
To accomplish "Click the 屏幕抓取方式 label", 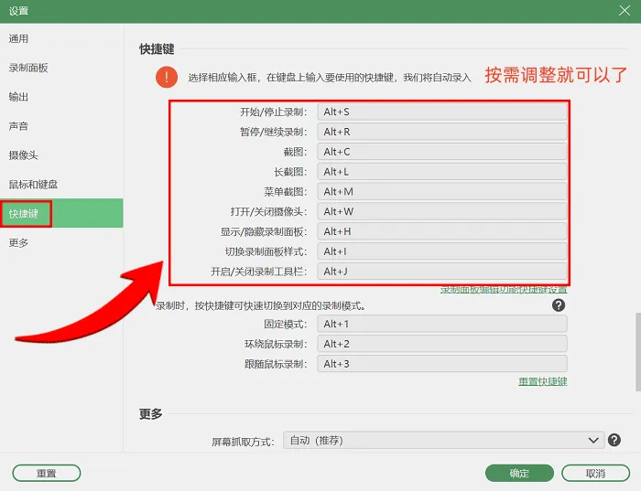I will point(243,442).
